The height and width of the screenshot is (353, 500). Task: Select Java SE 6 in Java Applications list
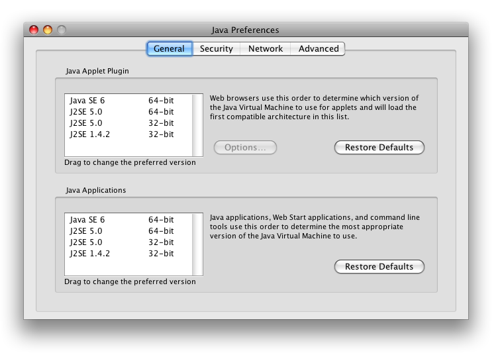pos(123,220)
